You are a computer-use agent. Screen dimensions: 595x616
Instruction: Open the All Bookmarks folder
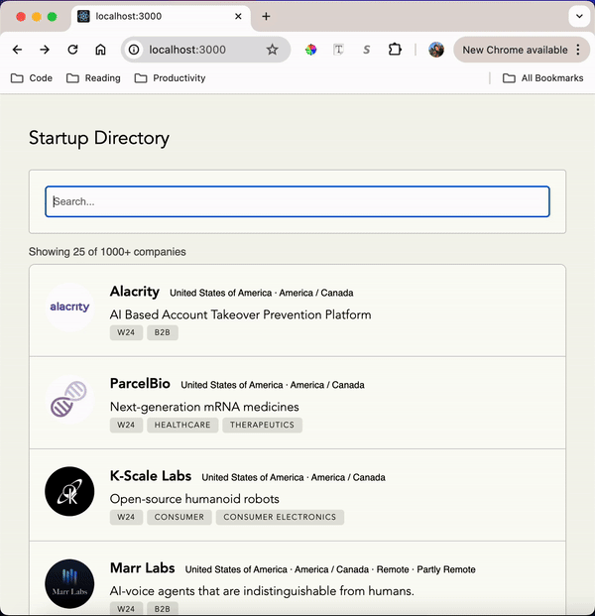543,78
